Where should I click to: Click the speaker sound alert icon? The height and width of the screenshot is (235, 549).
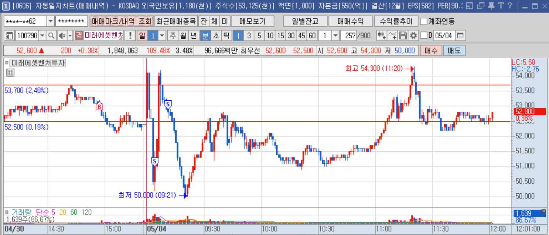(62, 36)
